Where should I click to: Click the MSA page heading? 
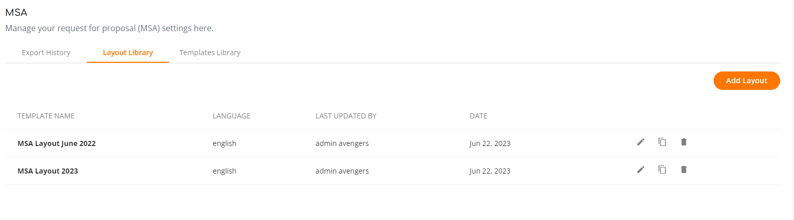point(16,13)
